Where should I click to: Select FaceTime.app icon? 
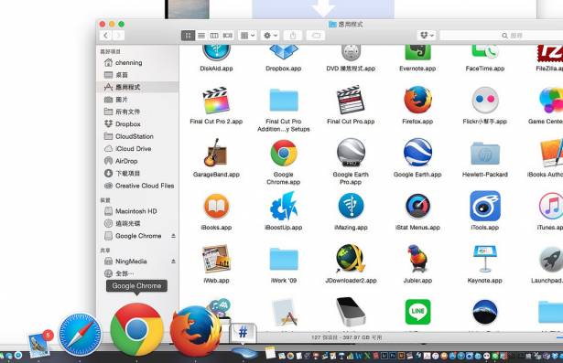484,52
